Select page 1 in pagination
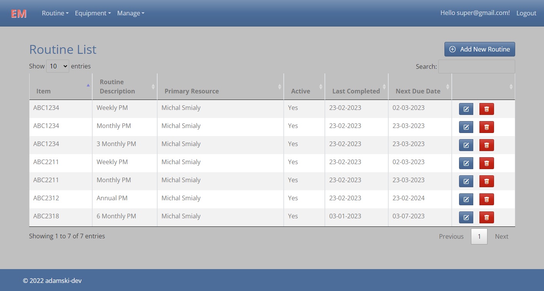 coord(479,236)
